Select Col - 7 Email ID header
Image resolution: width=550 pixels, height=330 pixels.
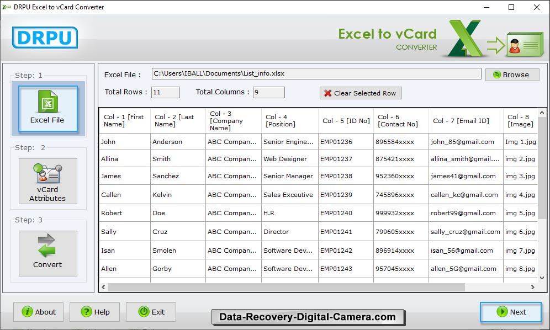(x=466, y=121)
